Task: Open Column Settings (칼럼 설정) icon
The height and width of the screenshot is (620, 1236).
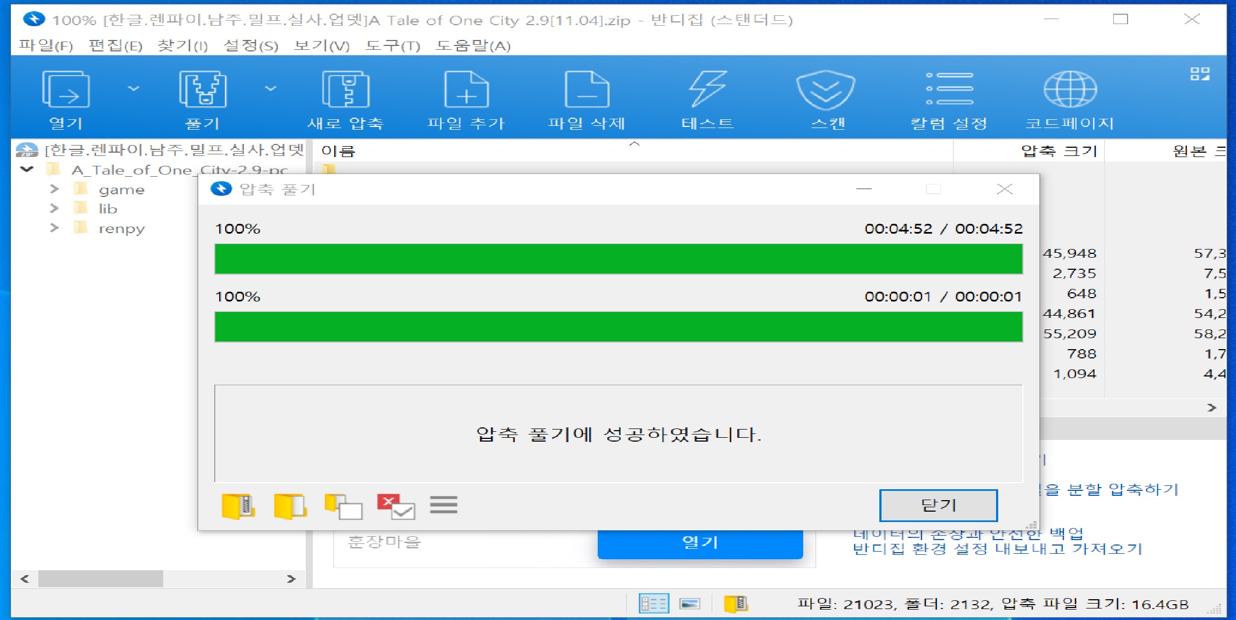Action: pyautogui.click(x=949, y=90)
